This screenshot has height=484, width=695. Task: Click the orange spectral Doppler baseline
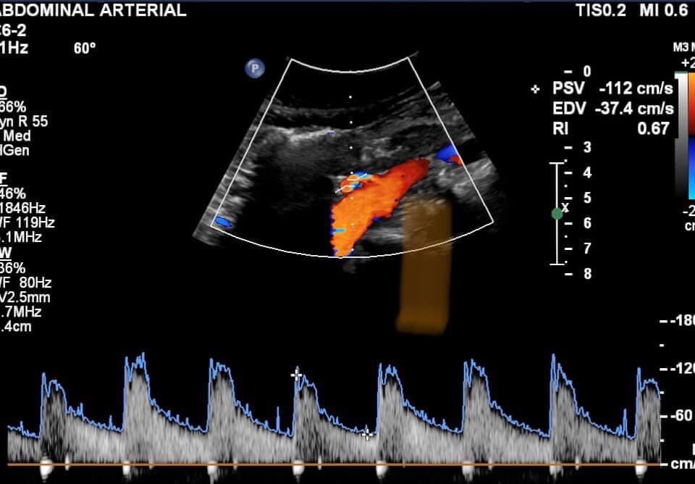(334, 464)
